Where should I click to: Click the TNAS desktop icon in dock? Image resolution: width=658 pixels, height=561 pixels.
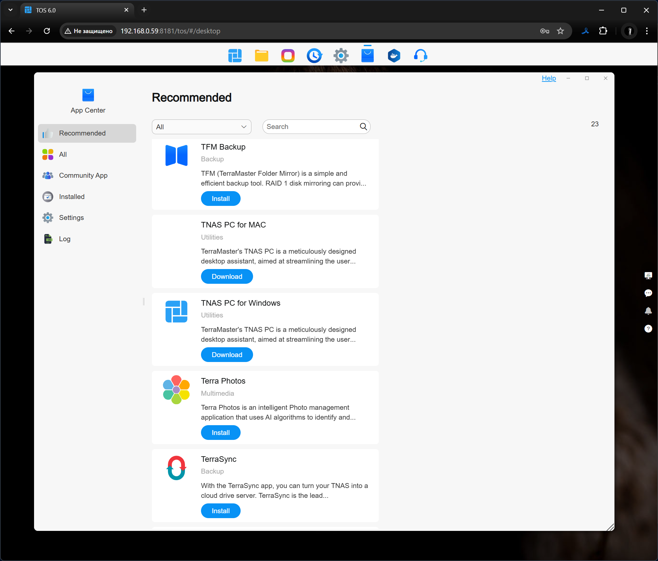[235, 56]
